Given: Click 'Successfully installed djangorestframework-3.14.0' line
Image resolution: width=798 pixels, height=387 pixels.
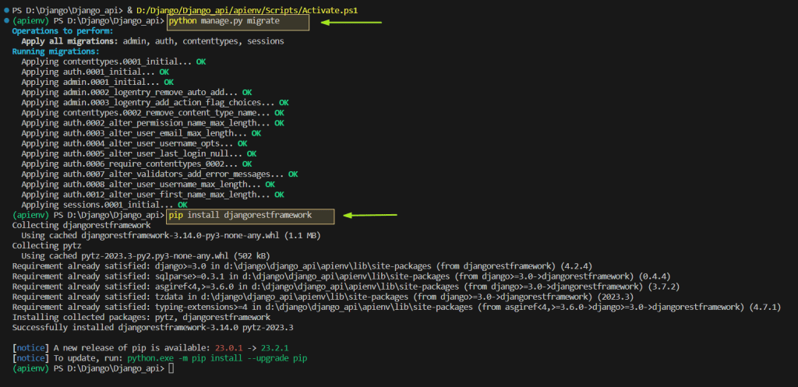Looking at the screenshot, I should [x=153, y=328].
